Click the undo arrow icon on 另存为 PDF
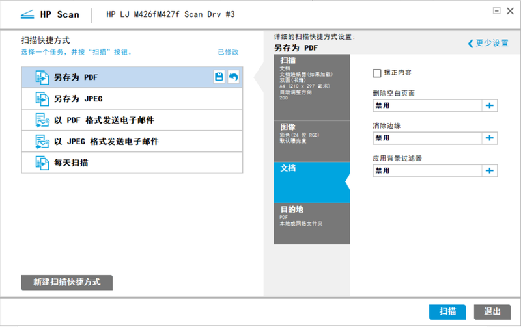The width and height of the screenshot is (521, 327). [x=233, y=77]
